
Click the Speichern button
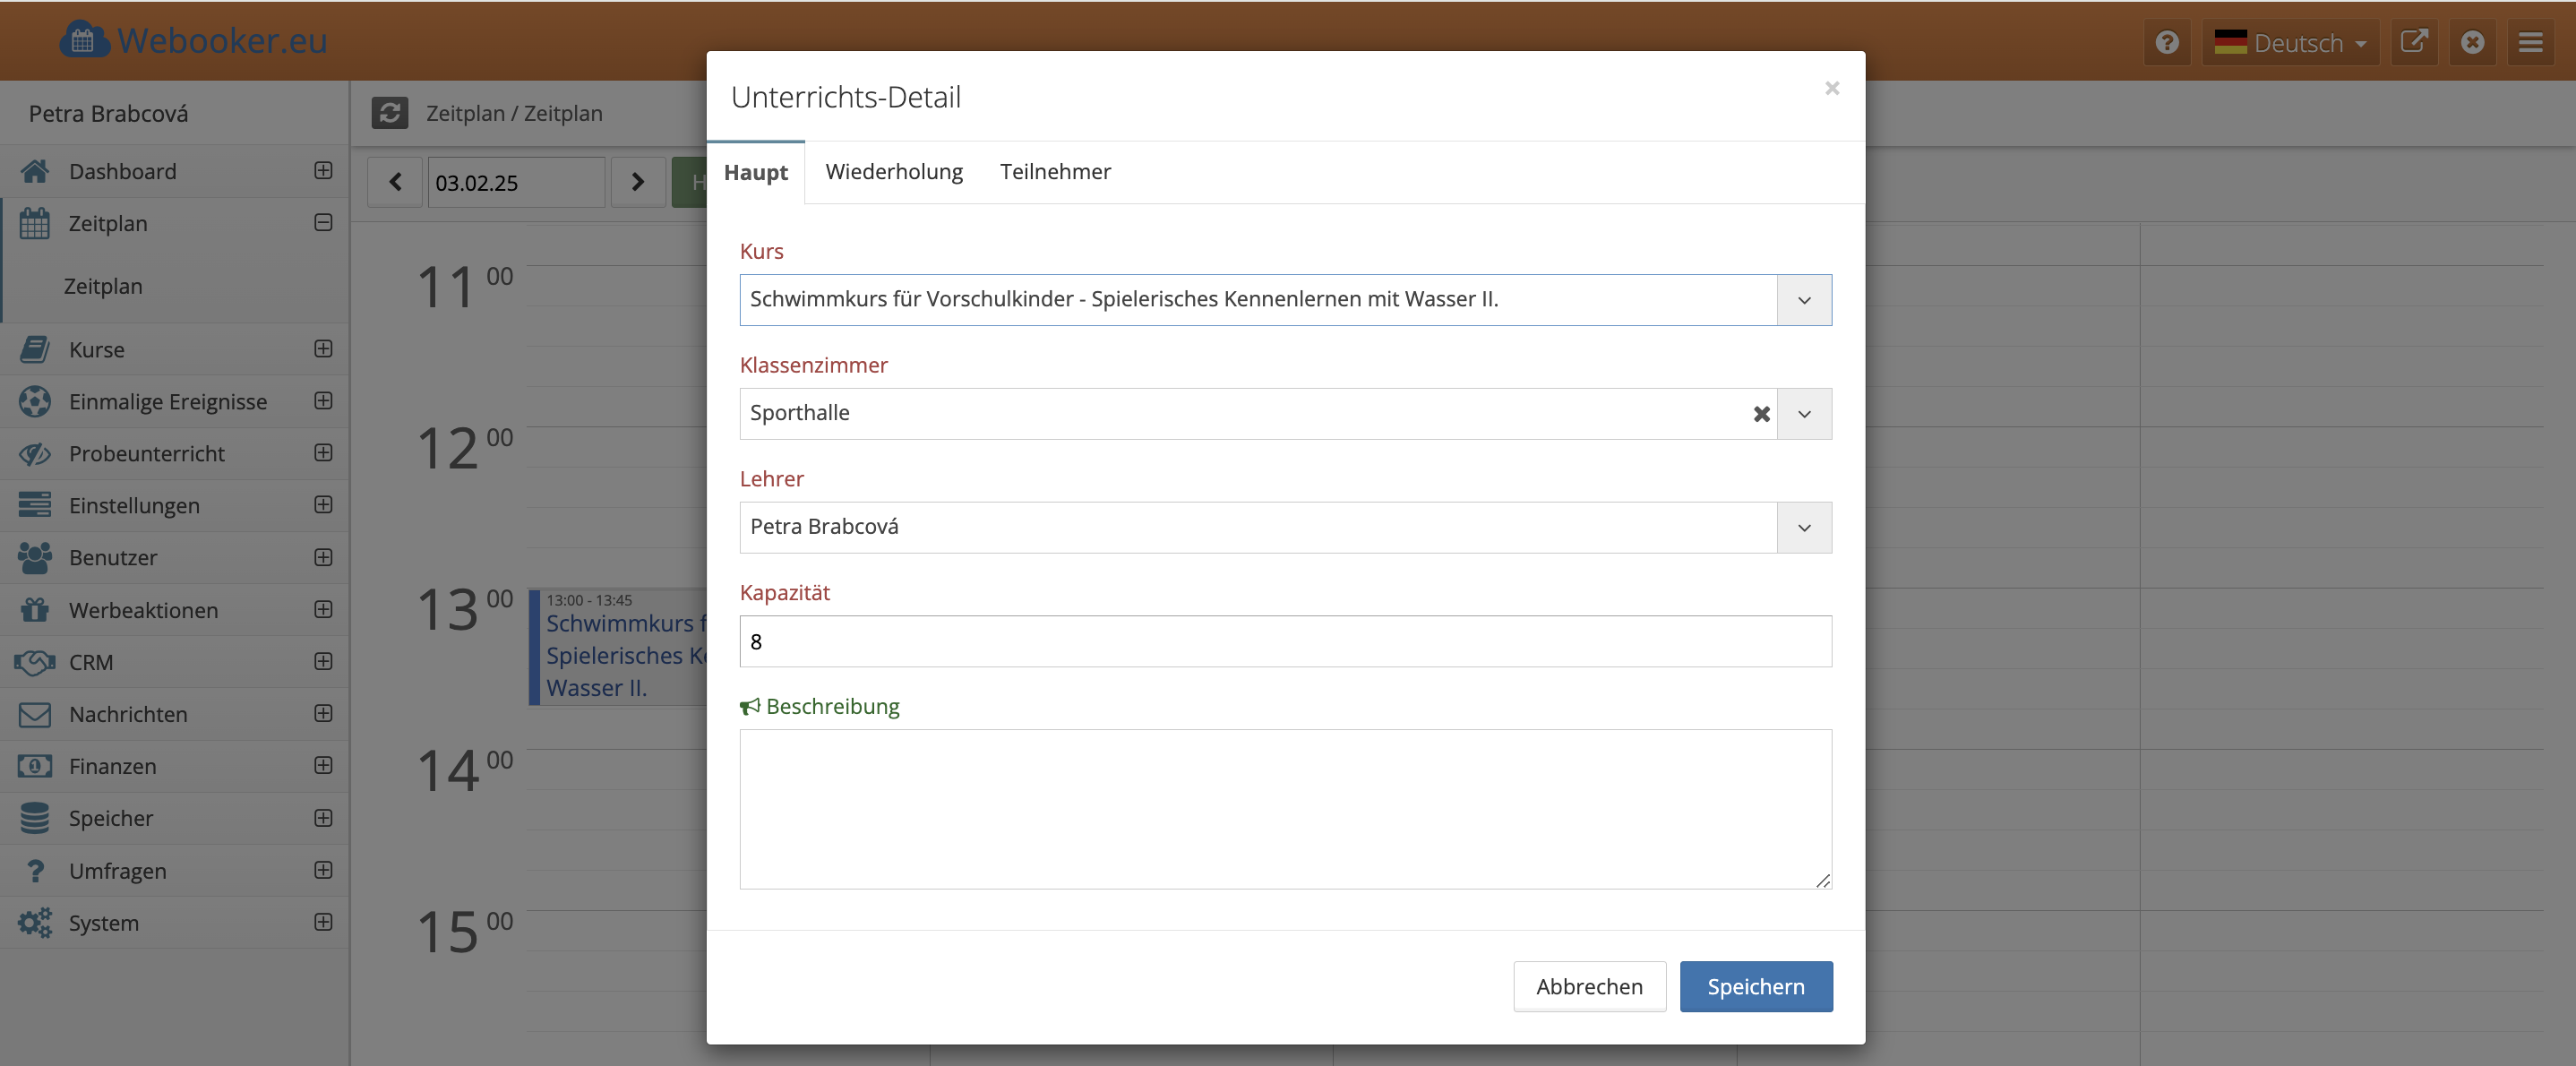tap(1755, 987)
